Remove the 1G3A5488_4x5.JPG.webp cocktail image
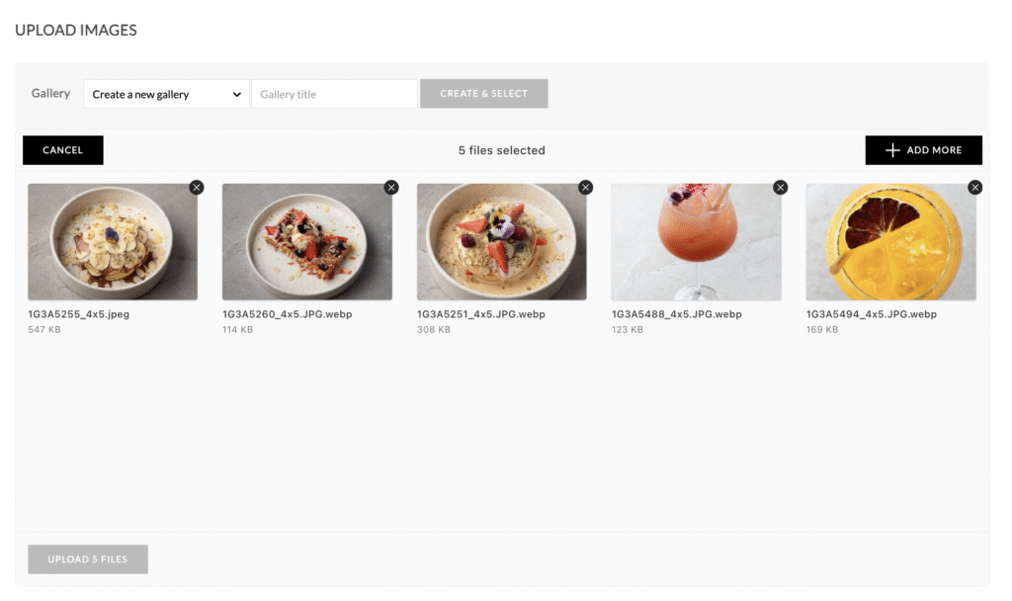 tap(781, 187)
